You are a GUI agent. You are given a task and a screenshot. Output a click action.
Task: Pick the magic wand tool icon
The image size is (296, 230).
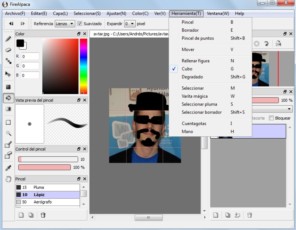point(8,133)
